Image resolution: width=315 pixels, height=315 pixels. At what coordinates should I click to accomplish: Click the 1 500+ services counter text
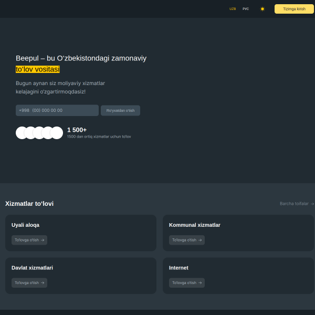pos(77,130)
